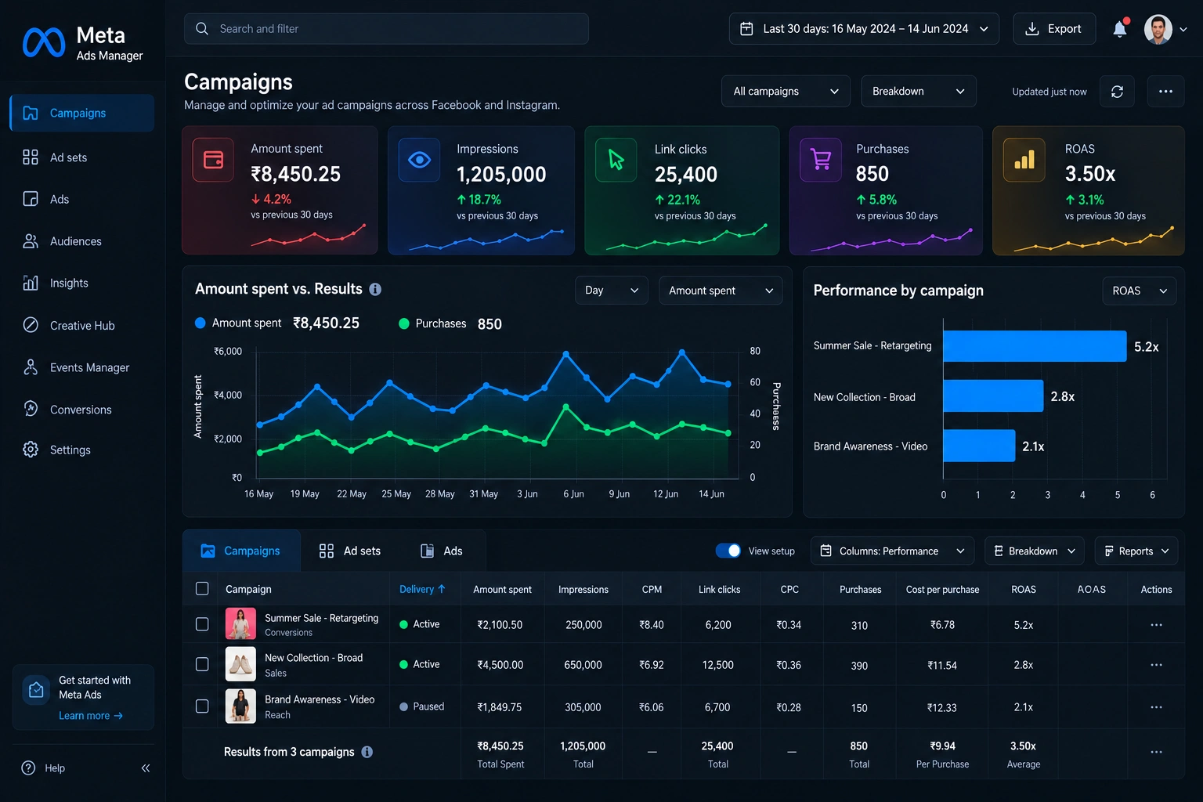Open the Breakdown dropdown above the table

[x=1034, y=551]
